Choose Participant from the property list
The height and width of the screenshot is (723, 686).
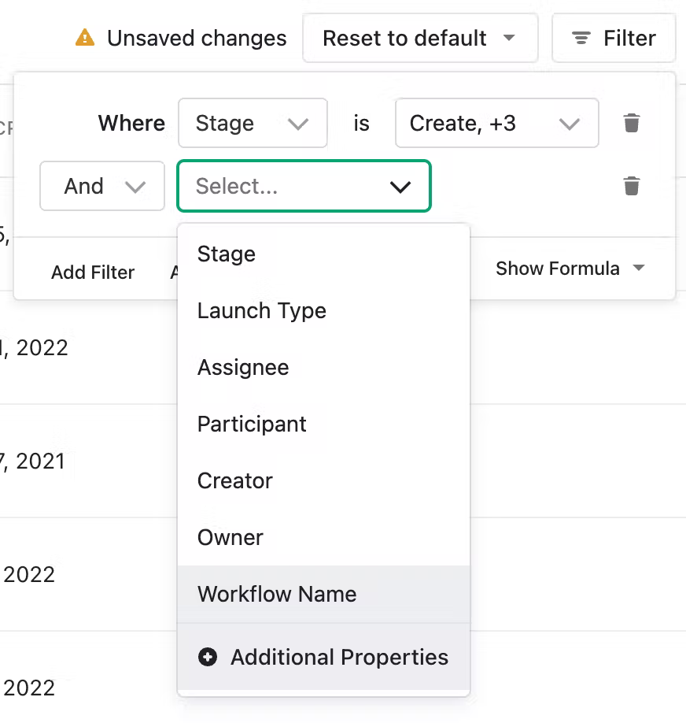click(323, 425)
